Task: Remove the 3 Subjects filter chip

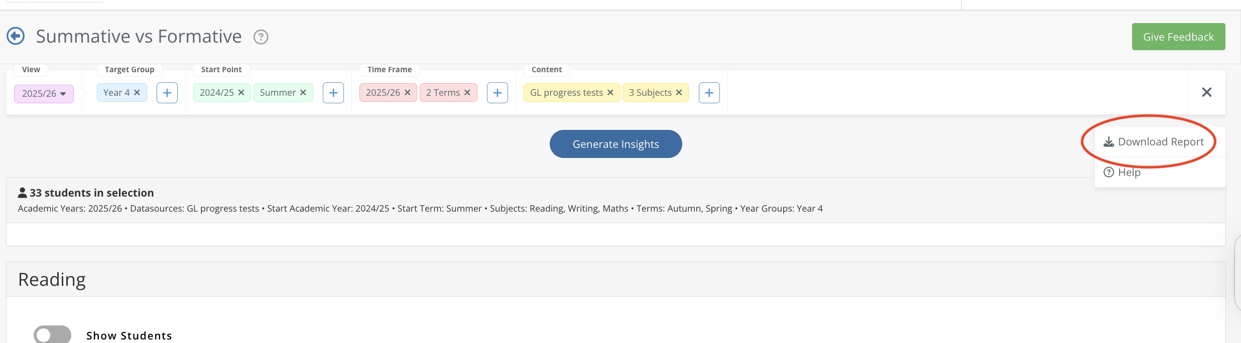Action: click(x=679, y=93)
